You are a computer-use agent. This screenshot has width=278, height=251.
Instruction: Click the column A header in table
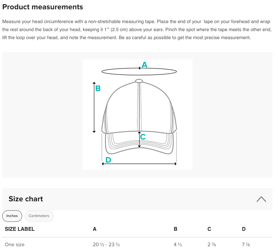pyautogui.click(x=95, y=229)
